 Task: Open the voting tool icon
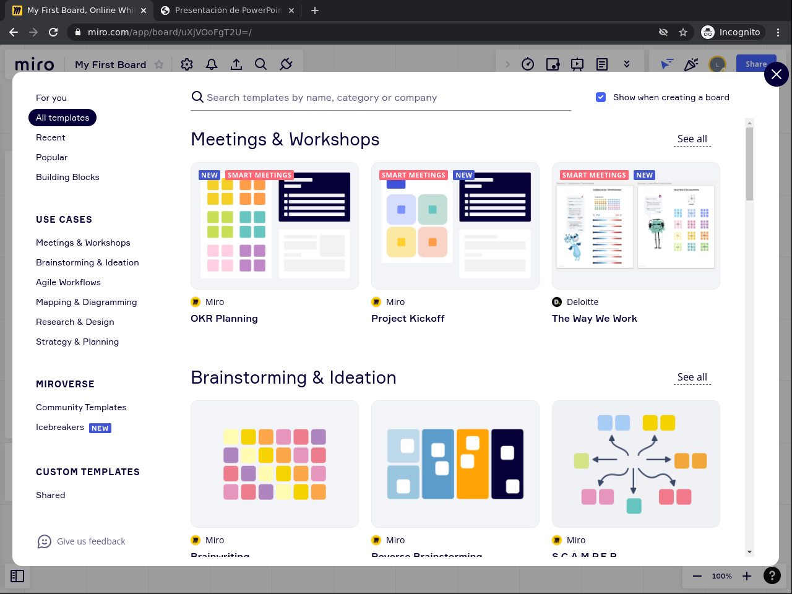[553, 64]
